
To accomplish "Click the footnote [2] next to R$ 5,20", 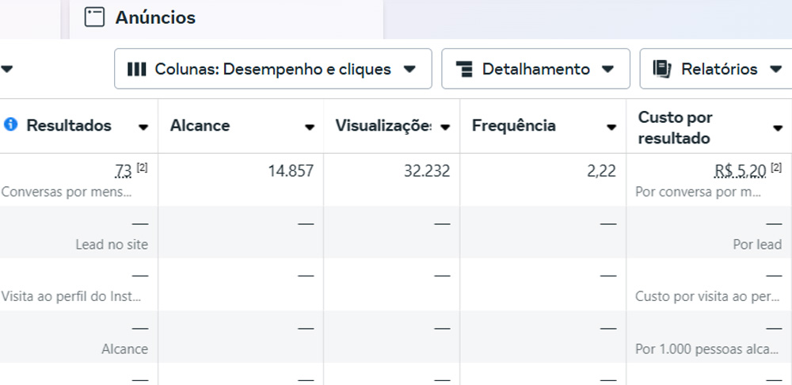I will point(775,167).
